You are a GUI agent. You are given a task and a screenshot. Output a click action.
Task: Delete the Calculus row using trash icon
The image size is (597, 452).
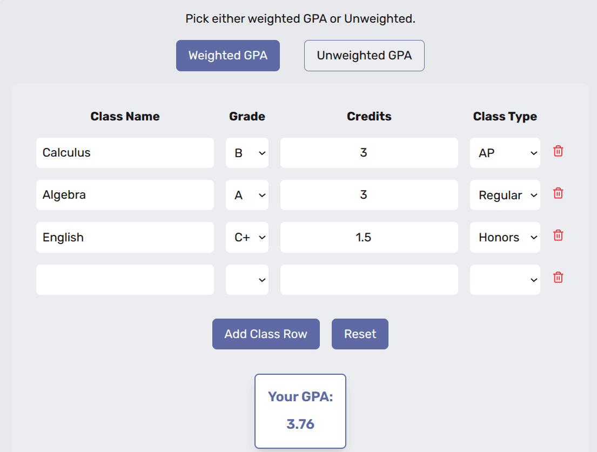558,152
